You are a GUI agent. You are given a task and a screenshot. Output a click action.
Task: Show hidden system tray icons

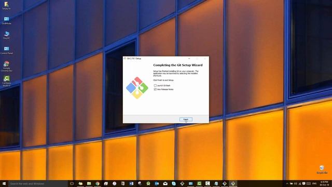pos(287,183)
